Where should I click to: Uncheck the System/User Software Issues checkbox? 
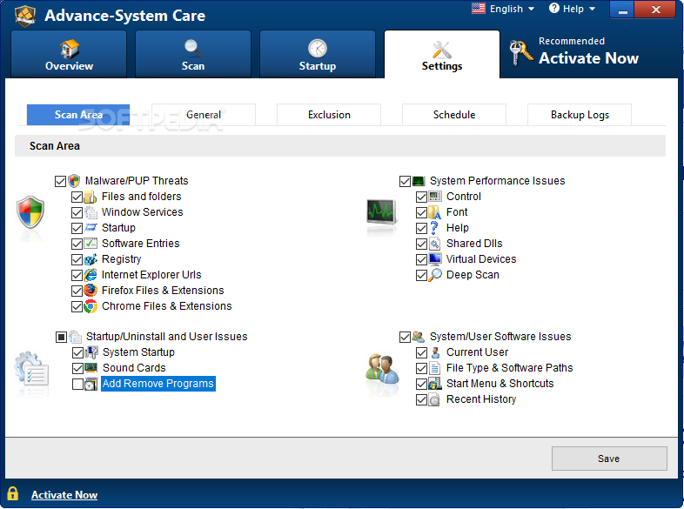click(x=405, y=337)
